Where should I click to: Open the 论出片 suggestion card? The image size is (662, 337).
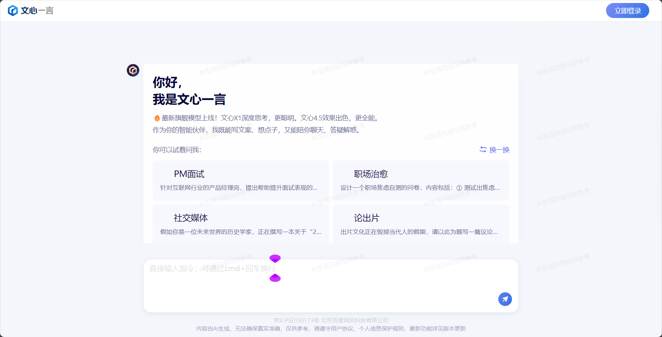tap(421, 224)
